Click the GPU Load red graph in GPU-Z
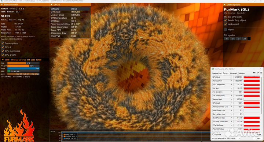The width and height of the screenshot is (264, 142). click(x=252, y=103)
